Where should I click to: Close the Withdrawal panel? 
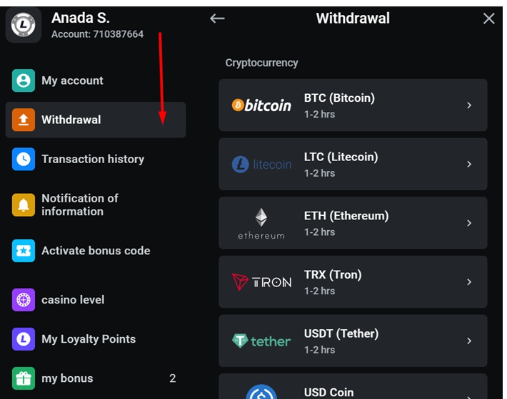tap(488, 19)
